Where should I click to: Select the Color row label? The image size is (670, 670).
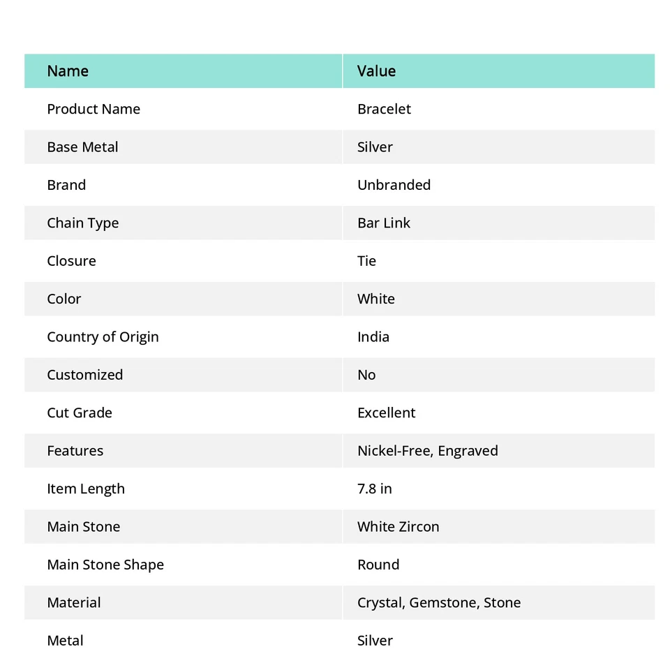(64, 299)
